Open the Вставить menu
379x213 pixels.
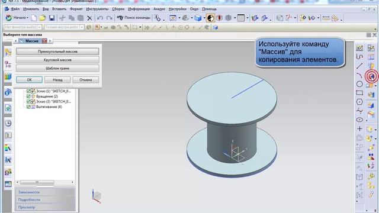59,9
